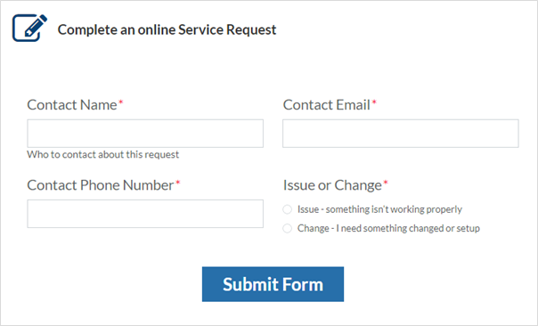Focus the Contact Email input box
Viewport: 538px width, 326px height.
point(401,134)
